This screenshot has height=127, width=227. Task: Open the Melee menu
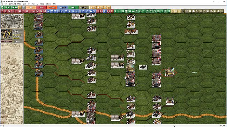click(x=19, y=4)
